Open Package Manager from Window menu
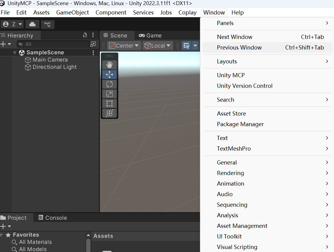This screenshot has height=252, width=334. tap(267, 124)
